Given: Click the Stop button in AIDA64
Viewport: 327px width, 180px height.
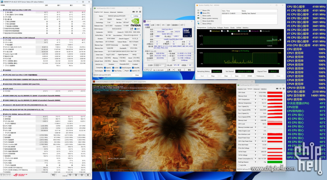Looking at the screenshot, I should (213, 76).
